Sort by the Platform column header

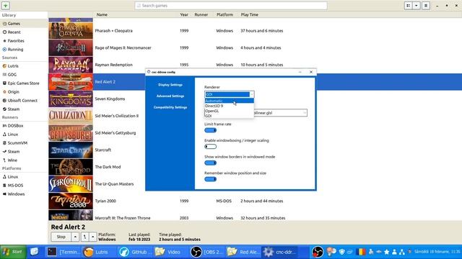[225, 14]
